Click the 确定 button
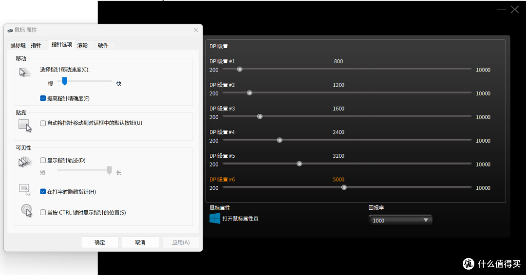Viewport: 526px width, 275px height. [100, 242]
